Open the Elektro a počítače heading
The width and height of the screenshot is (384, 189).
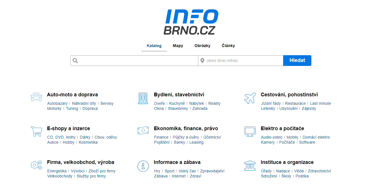tap(282, 128)
